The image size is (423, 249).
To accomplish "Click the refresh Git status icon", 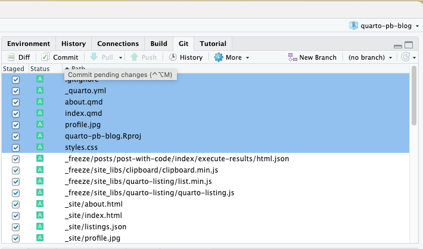I will [x=405, y=57].
